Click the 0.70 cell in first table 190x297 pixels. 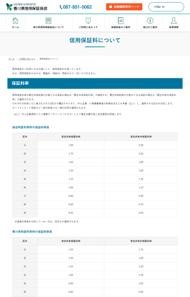point(141,204)
